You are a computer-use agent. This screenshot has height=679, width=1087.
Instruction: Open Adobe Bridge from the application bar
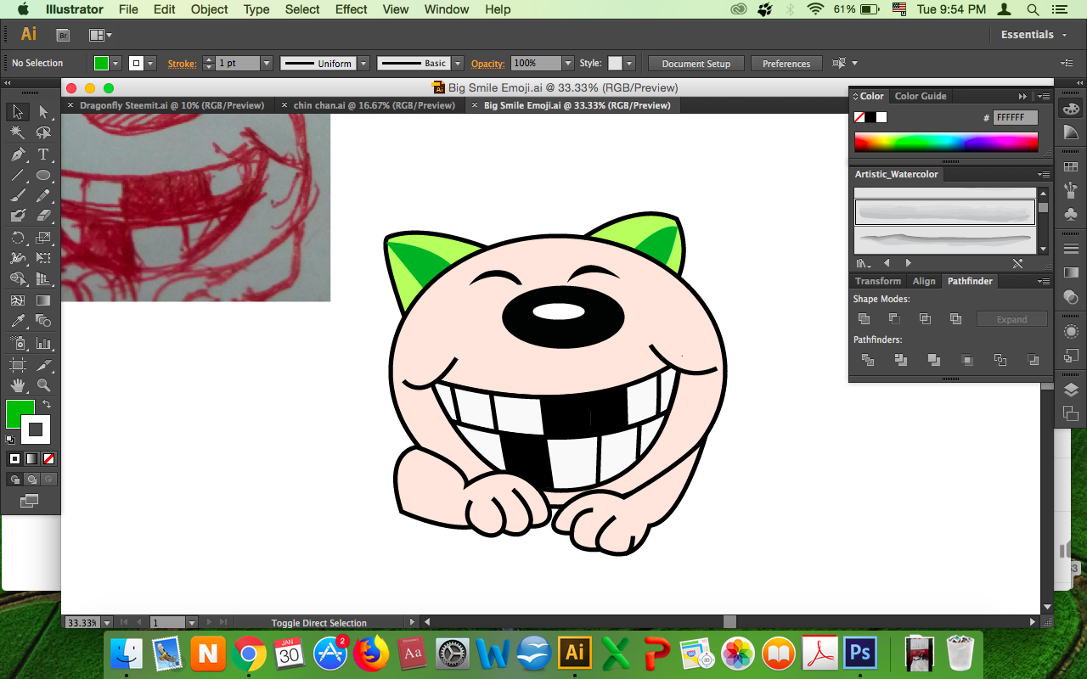[x=63, y=35]
